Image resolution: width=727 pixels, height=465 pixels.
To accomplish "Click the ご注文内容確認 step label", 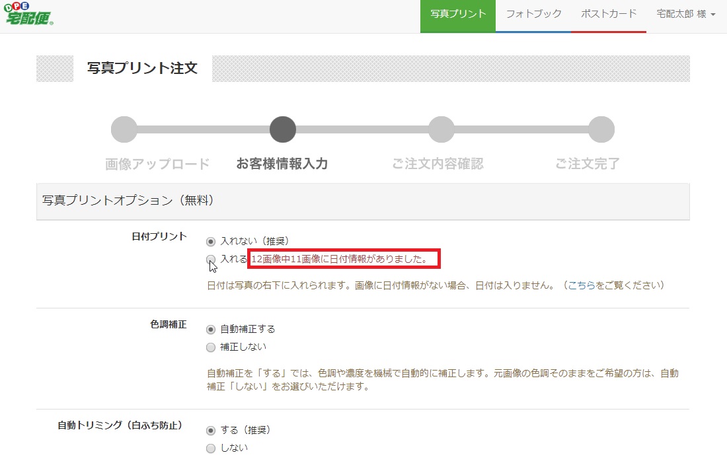I will (438, 164).
